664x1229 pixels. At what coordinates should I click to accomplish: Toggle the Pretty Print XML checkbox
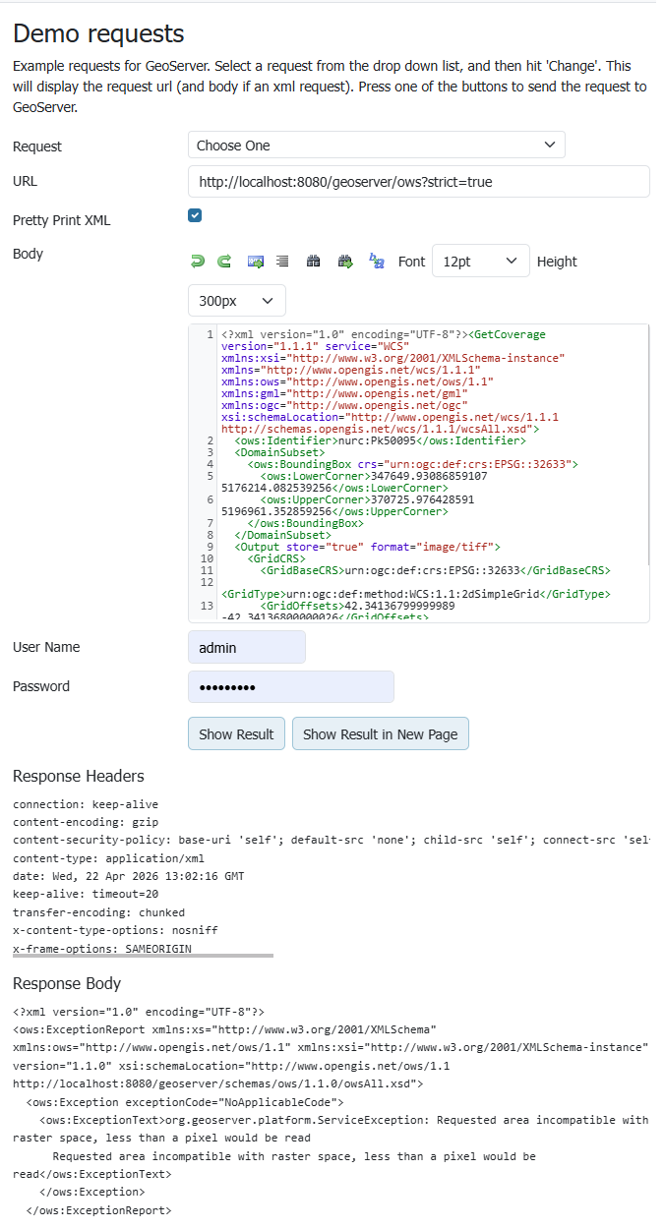coord(195,216)
